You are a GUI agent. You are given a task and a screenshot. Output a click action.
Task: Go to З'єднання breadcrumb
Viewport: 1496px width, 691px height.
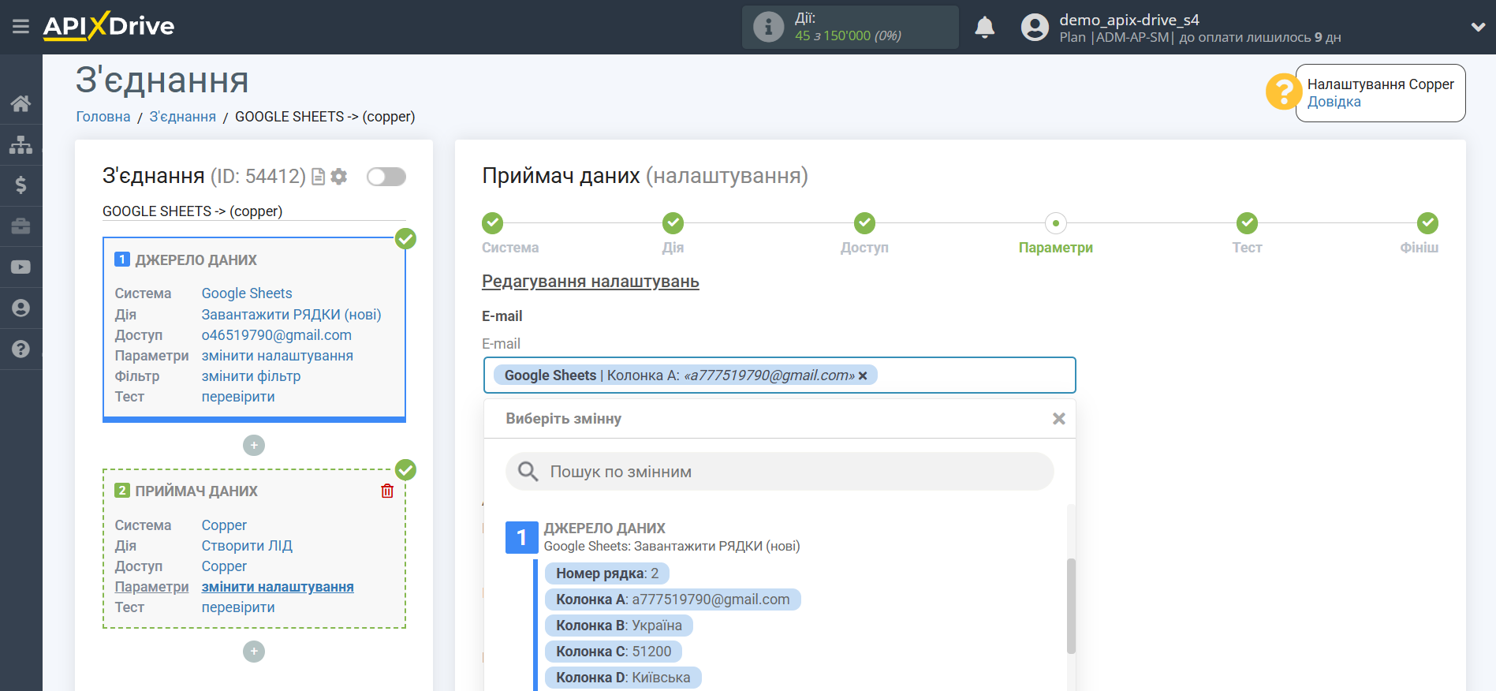pyautogui.click(x=182, y=117)
